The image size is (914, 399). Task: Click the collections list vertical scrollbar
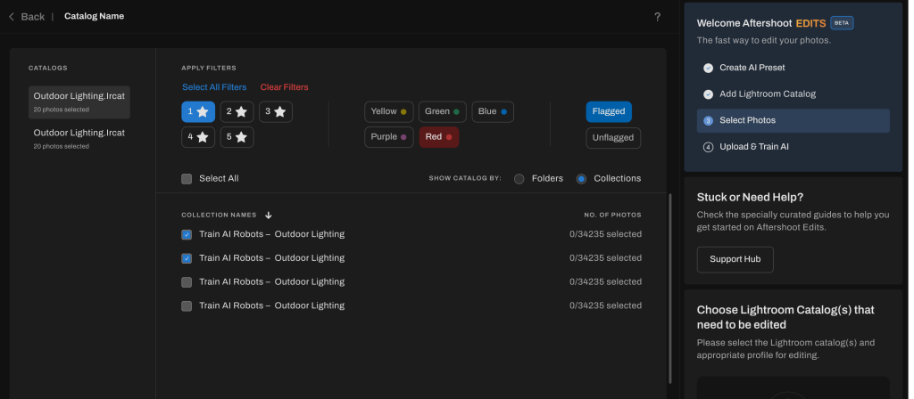point(669,289)
